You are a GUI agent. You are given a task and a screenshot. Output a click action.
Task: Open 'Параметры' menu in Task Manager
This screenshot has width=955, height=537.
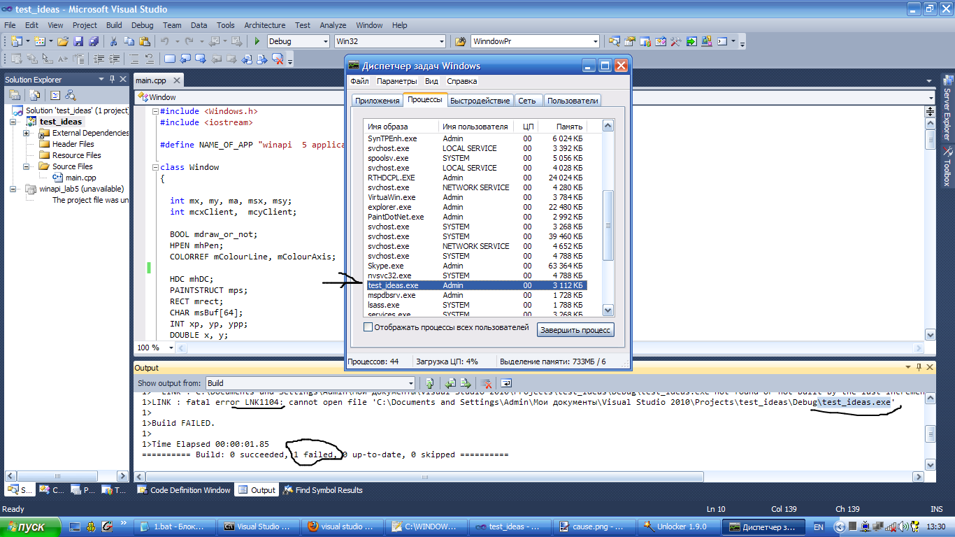[x=396, y=82]
